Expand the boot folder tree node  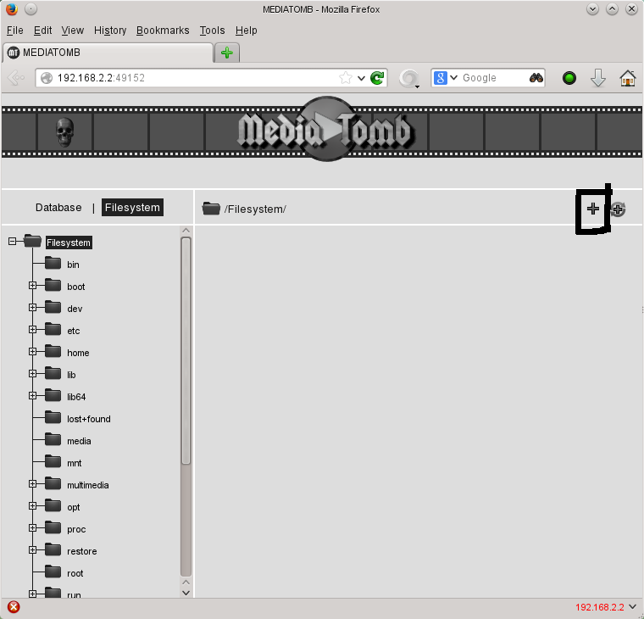pyautogui.click(x=33, y=286)
